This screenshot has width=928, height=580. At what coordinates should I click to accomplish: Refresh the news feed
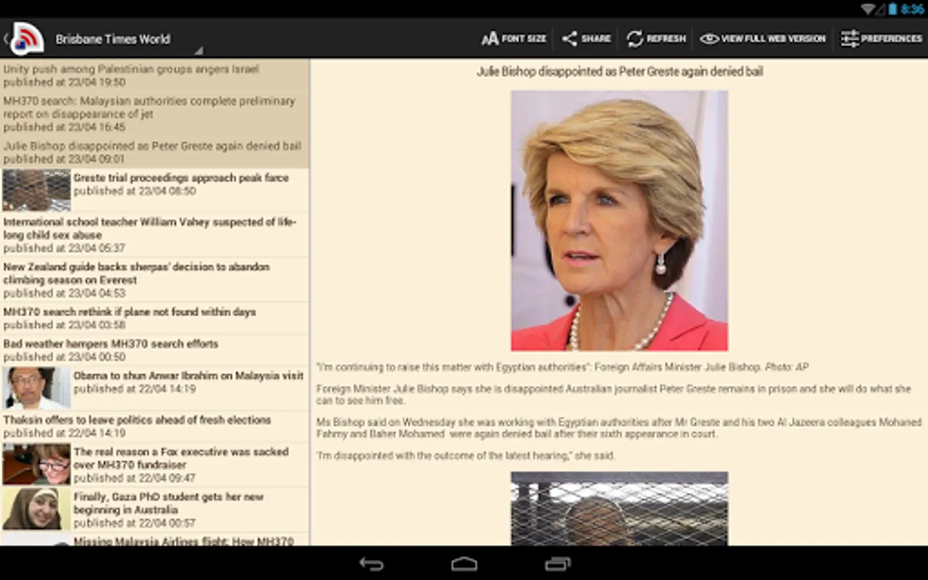pyautogui.click(x=656, y=39)
